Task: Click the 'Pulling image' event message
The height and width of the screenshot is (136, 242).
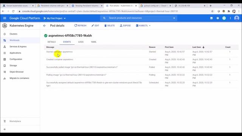Action: click(76, 75)
